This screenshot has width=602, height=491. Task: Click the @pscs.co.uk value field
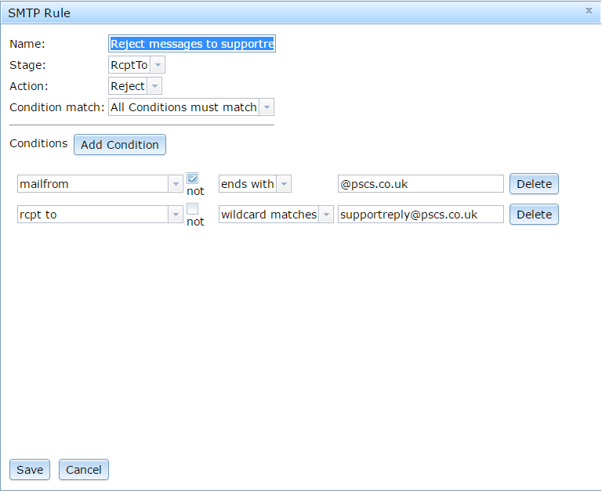coord(421,184)
